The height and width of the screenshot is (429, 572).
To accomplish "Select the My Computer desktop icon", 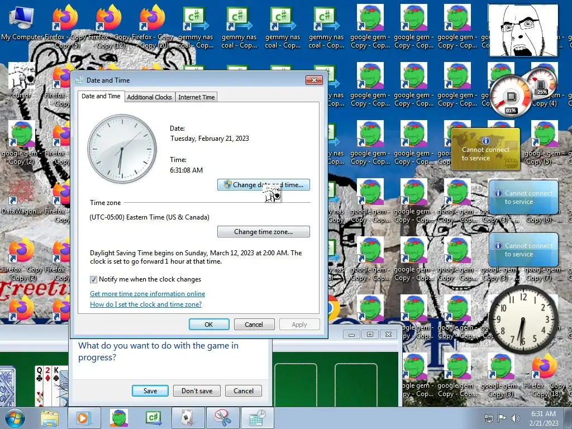I will tap(22, 23).
